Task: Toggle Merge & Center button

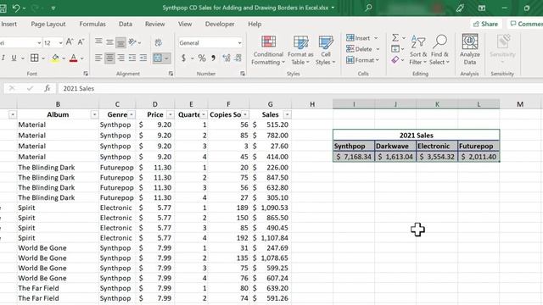Action: click(158, 58)
